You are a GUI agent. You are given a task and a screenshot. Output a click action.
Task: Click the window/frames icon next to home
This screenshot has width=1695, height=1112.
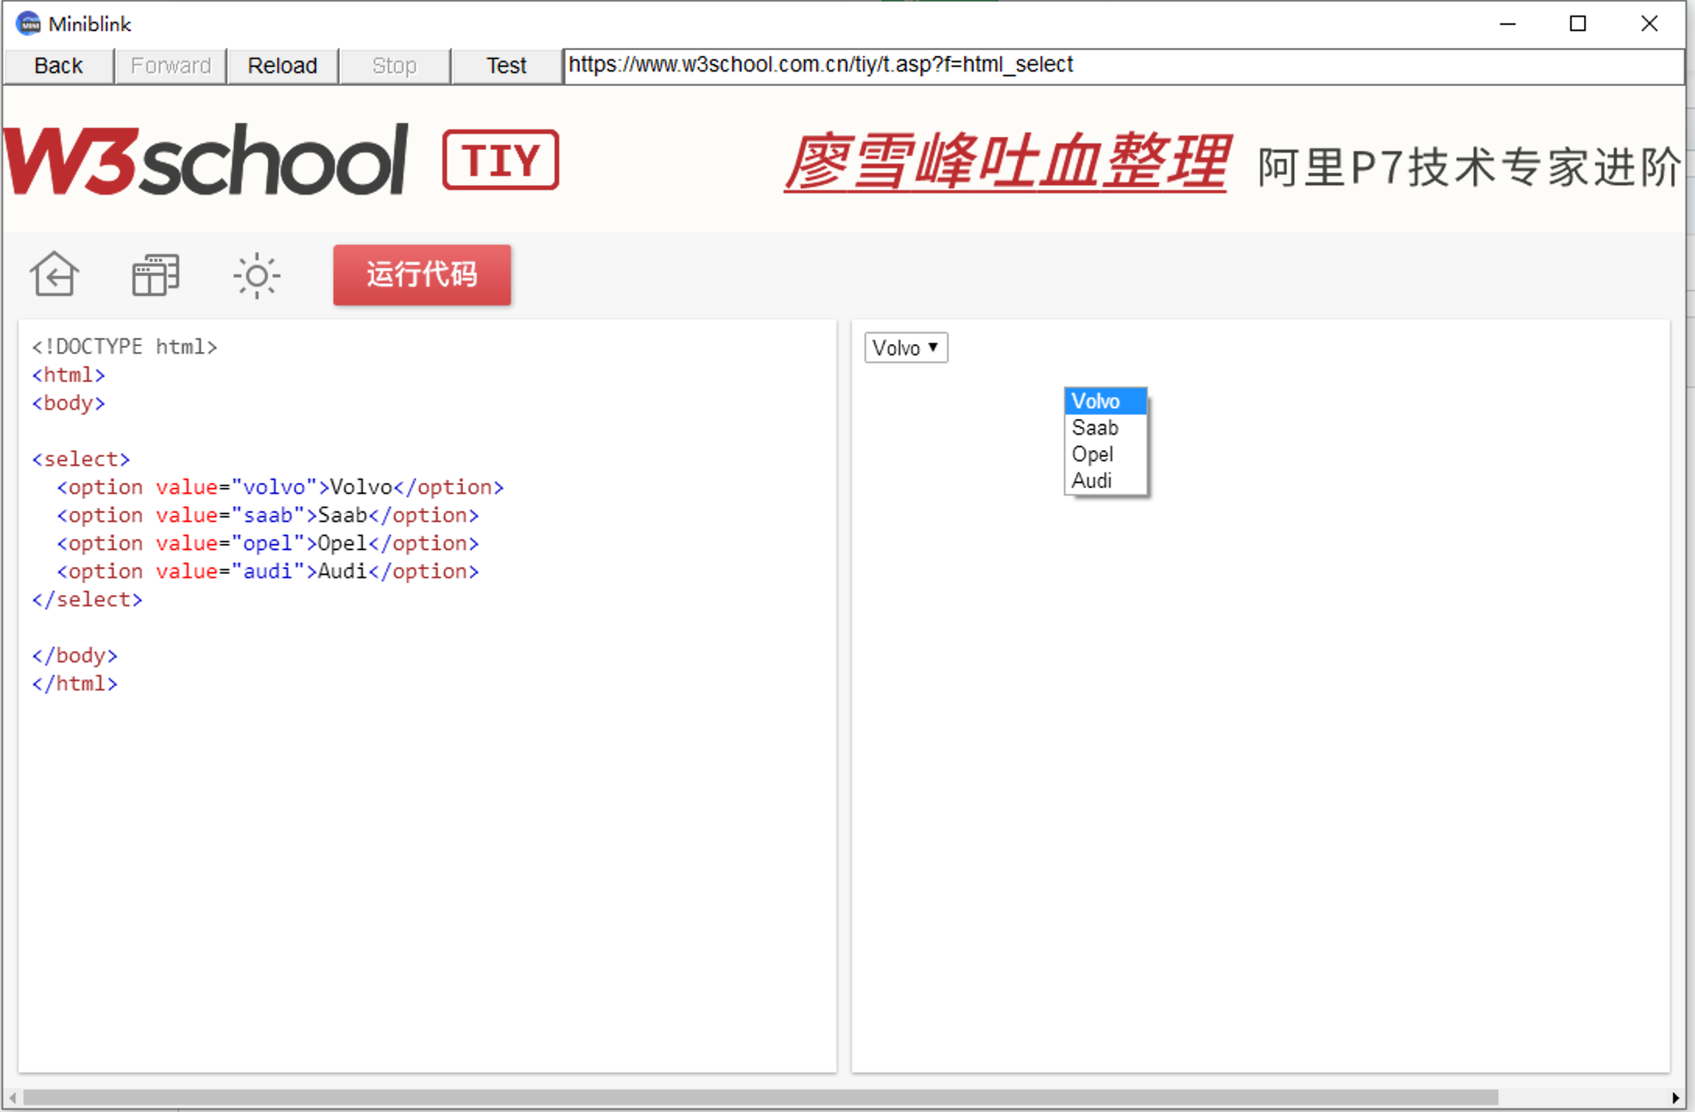[155, 274]
